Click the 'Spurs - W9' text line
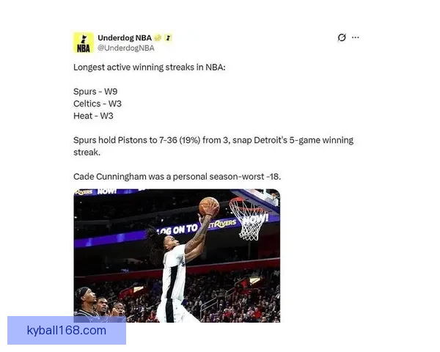This screenshot has width=440, height=352. coord(95,92)
